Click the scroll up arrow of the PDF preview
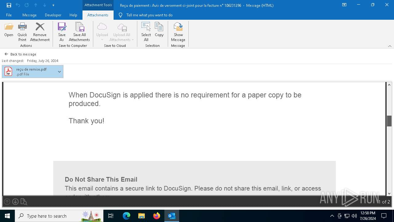Image resolution: width=394 pixels, height=222 pixels. (389, 85)
